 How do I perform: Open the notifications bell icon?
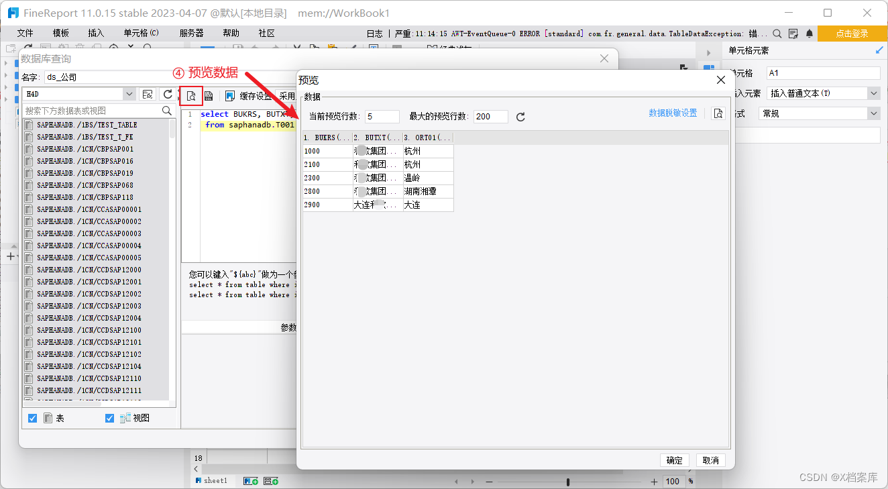pos(810,33)
